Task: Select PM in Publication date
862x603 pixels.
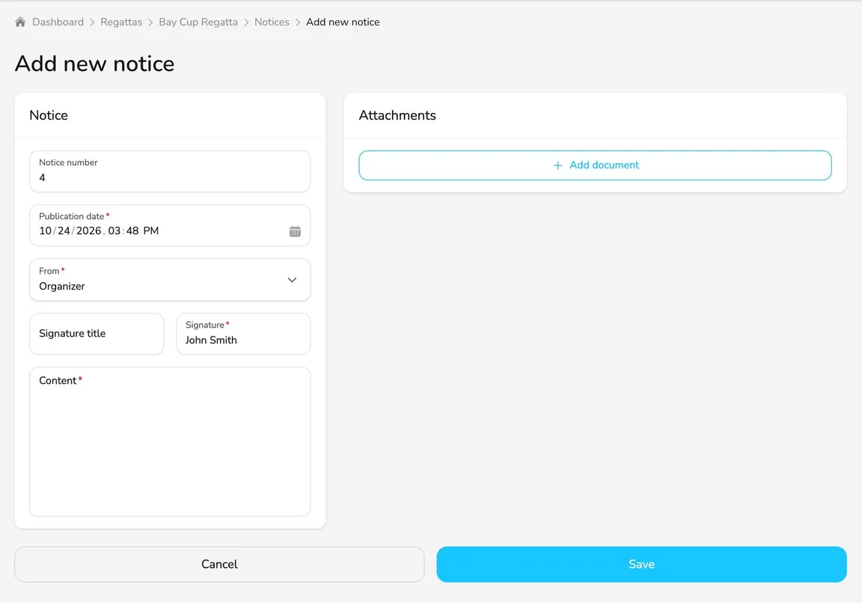Action: [151, 231]
